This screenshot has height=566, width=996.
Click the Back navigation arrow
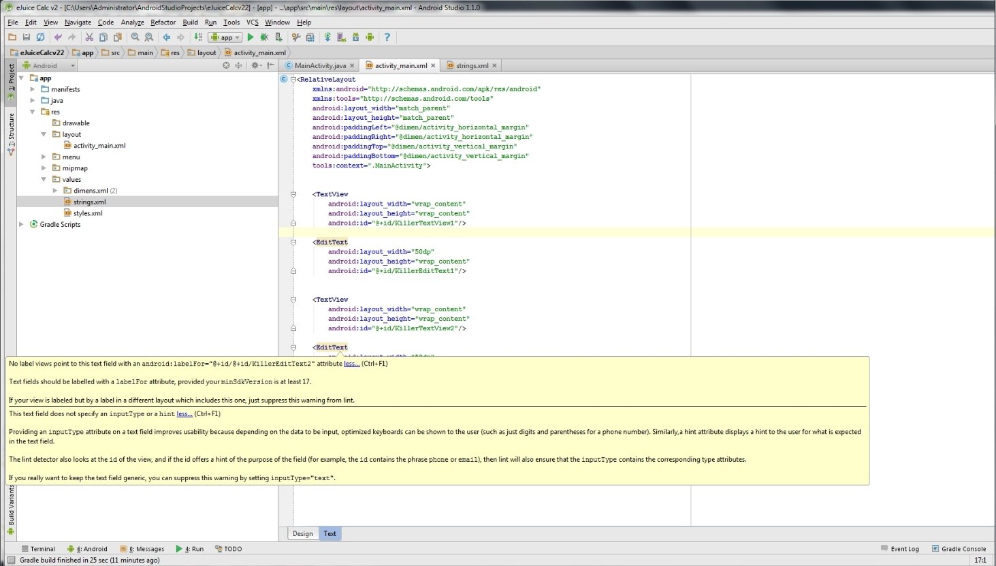(x=166, y=37)
